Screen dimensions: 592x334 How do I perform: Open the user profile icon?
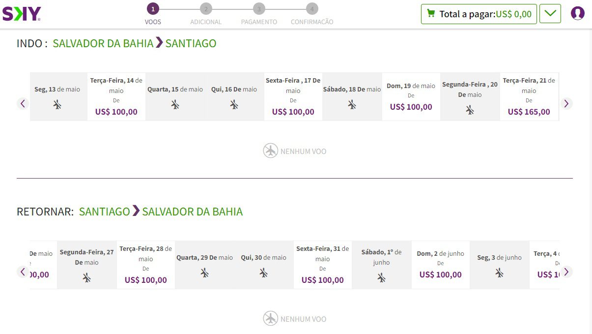tap(577, 13)
